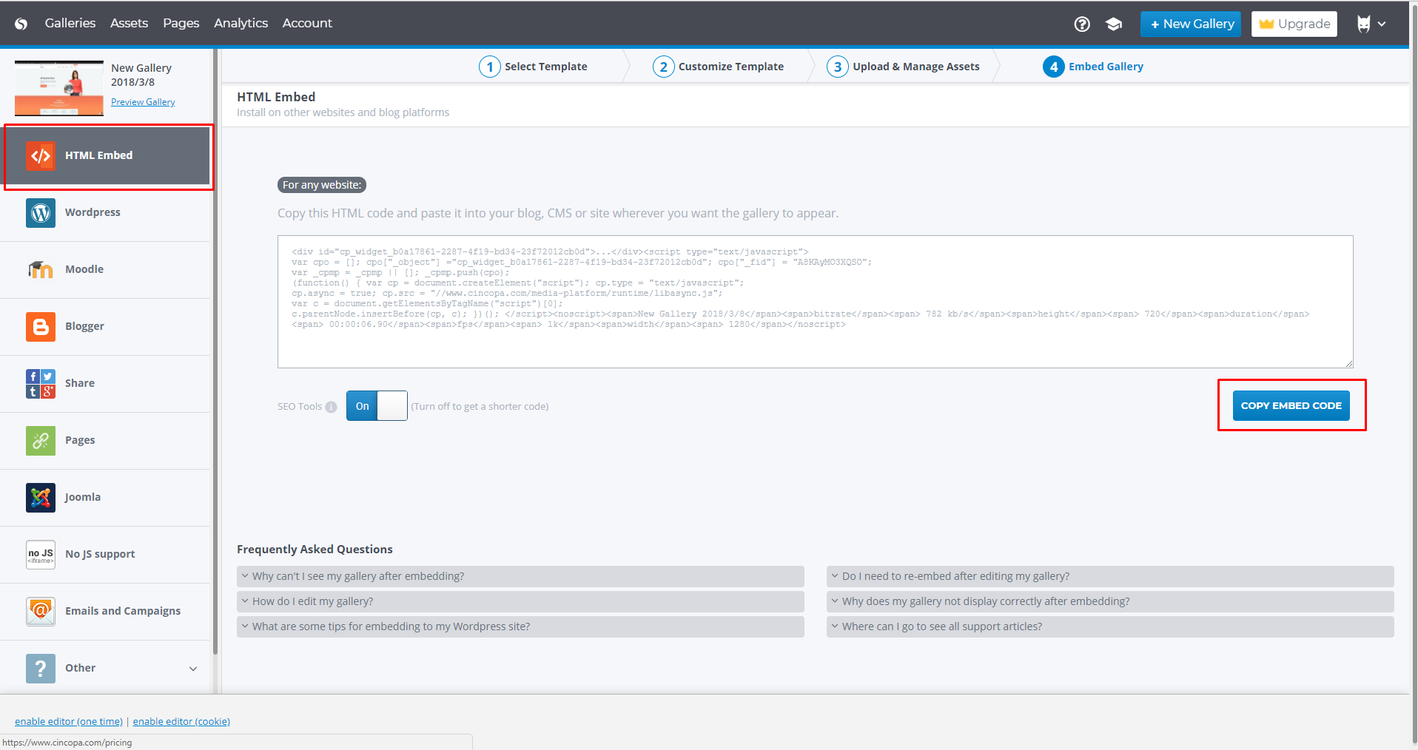Select the Moodle icon in sidebar
The height and width of the screenshot is (750, 1418).
[x=41, y=270]
